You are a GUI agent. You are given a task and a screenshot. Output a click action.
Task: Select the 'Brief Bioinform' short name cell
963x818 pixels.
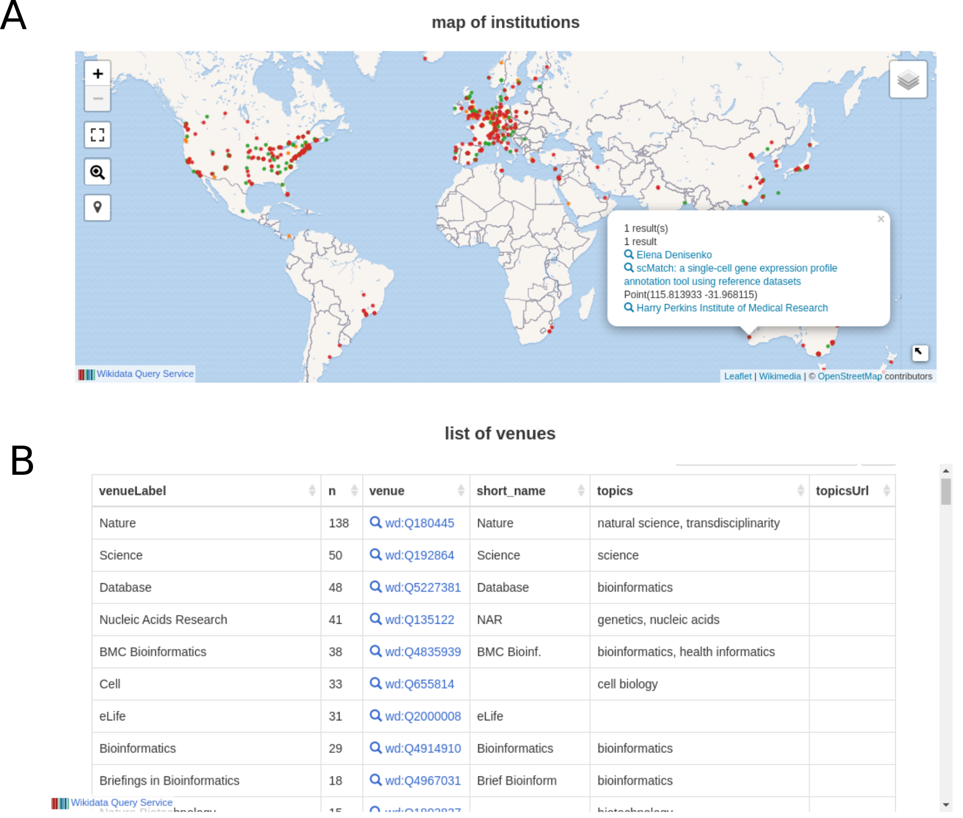coord(530,781)
